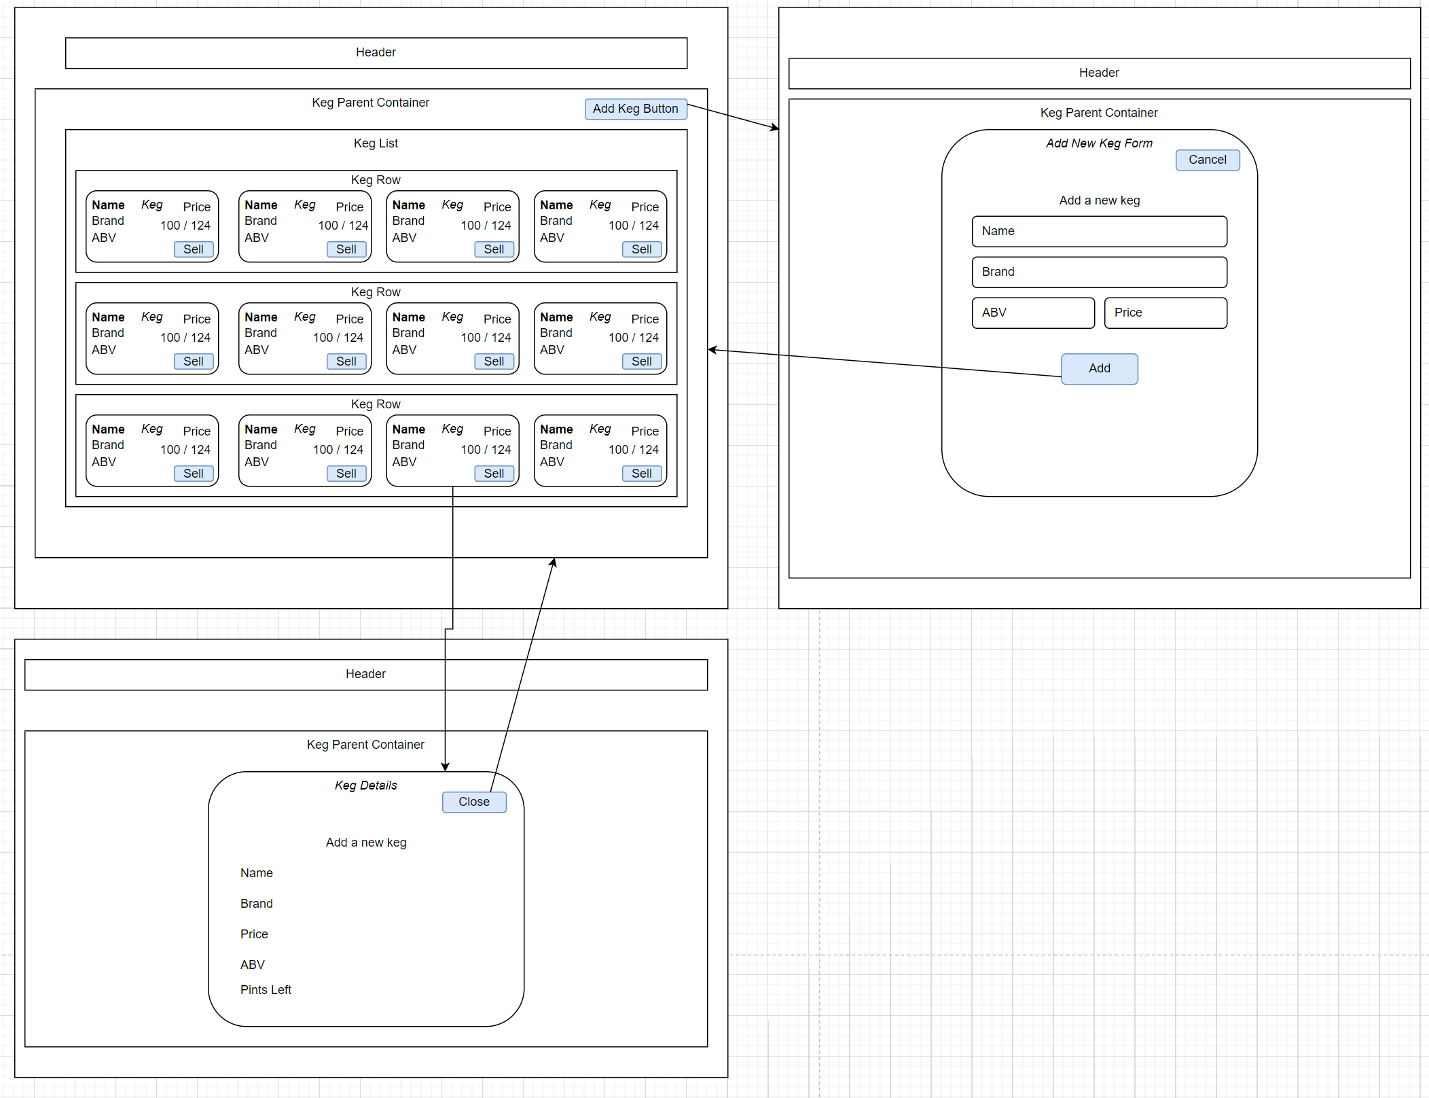
Task: Select the Header box in right wireframe
Action: 1098,73
